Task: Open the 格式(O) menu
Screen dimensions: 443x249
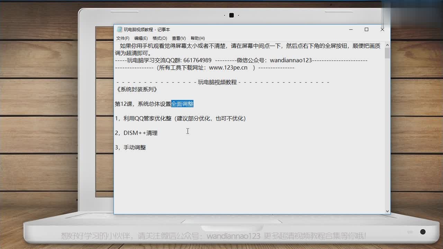Action: pos(160,38)
